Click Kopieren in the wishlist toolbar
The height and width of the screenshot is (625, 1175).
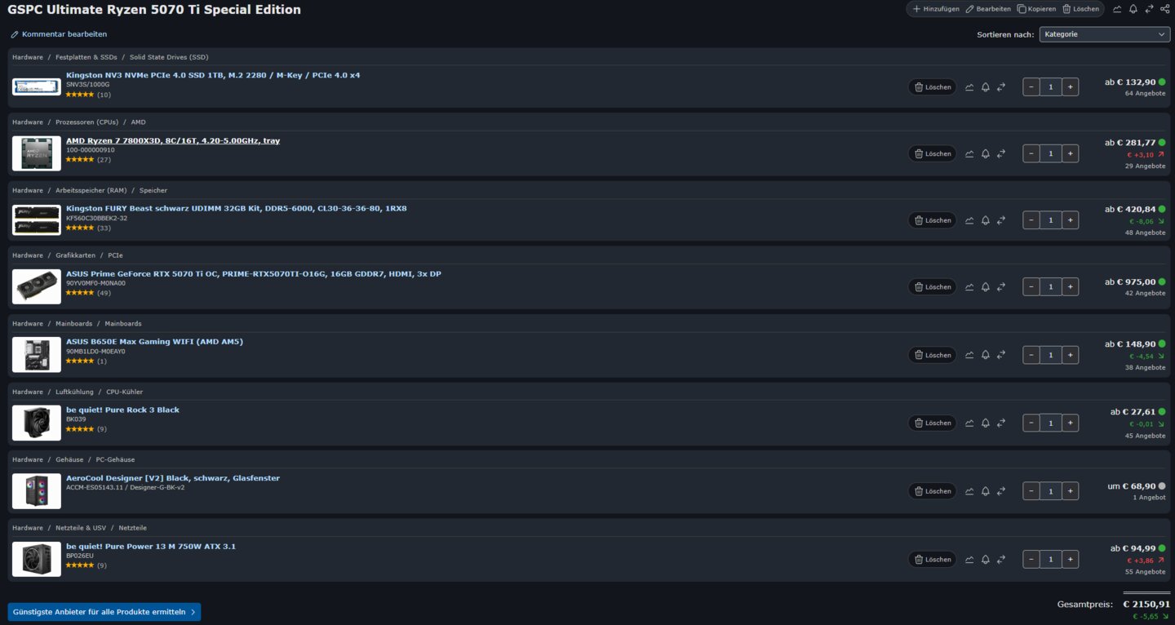coord(1036,9)
